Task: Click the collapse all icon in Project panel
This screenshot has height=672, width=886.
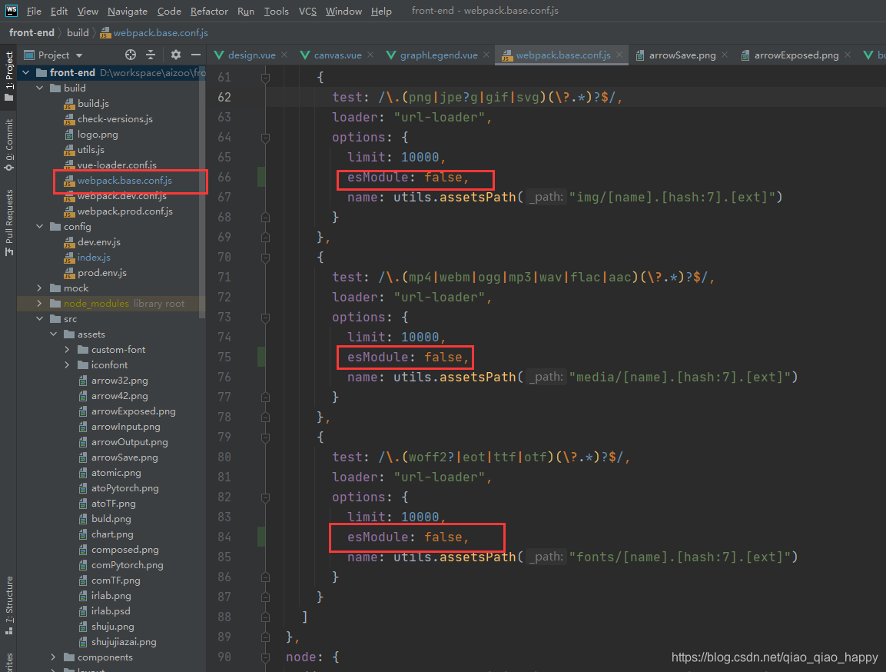Action: (x=151, y=55)
